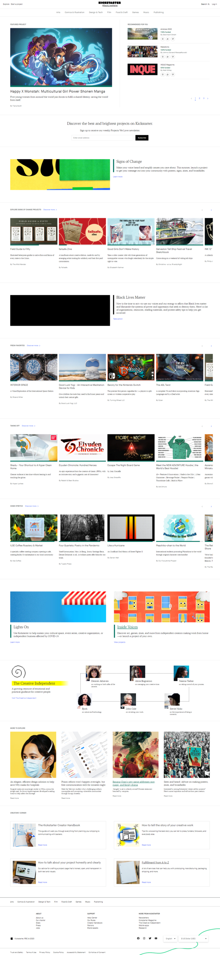This screenshot has width=220, height=955.
Task: Open The Kickstarter Creator Handbook card
Action: [58, 835]
